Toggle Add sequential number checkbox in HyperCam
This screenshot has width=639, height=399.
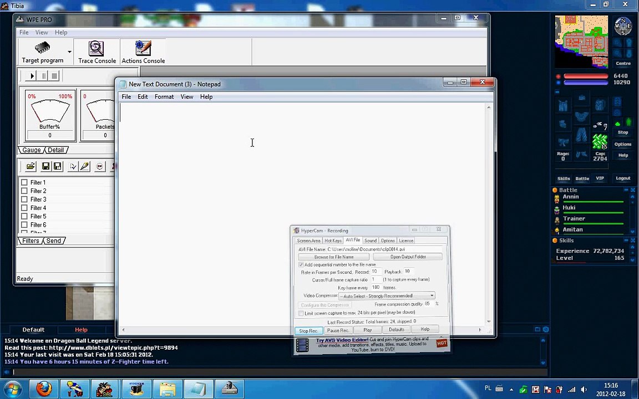(x=301, y=265)
